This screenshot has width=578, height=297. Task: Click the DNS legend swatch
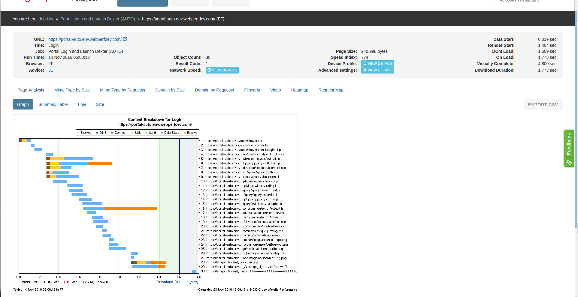coord(97,133)
